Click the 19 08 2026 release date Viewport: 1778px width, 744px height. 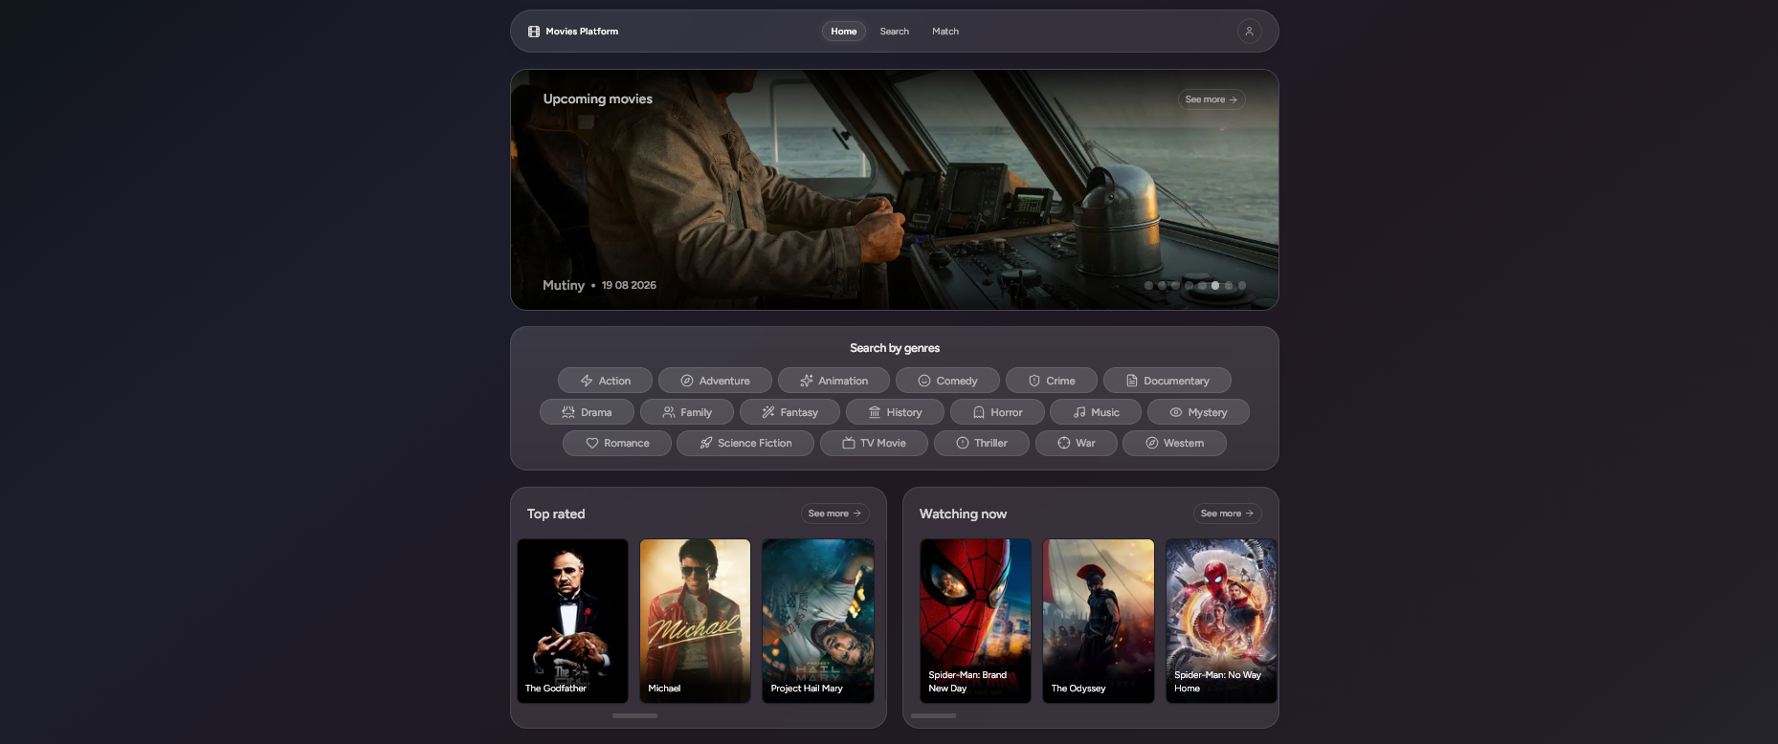[x=629, y=285]
